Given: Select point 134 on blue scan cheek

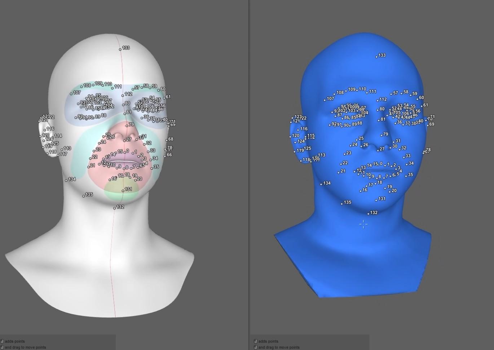Looking at the screenshot, I should pos(321,185).
